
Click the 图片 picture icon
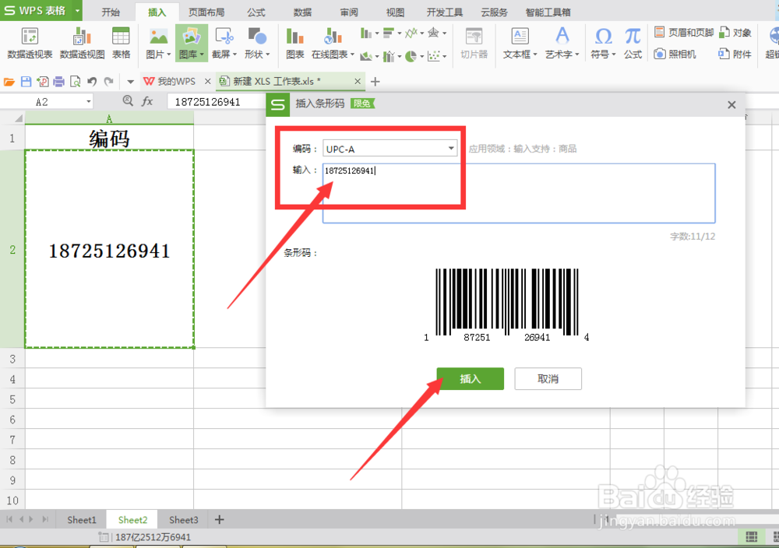pos(158,37)
